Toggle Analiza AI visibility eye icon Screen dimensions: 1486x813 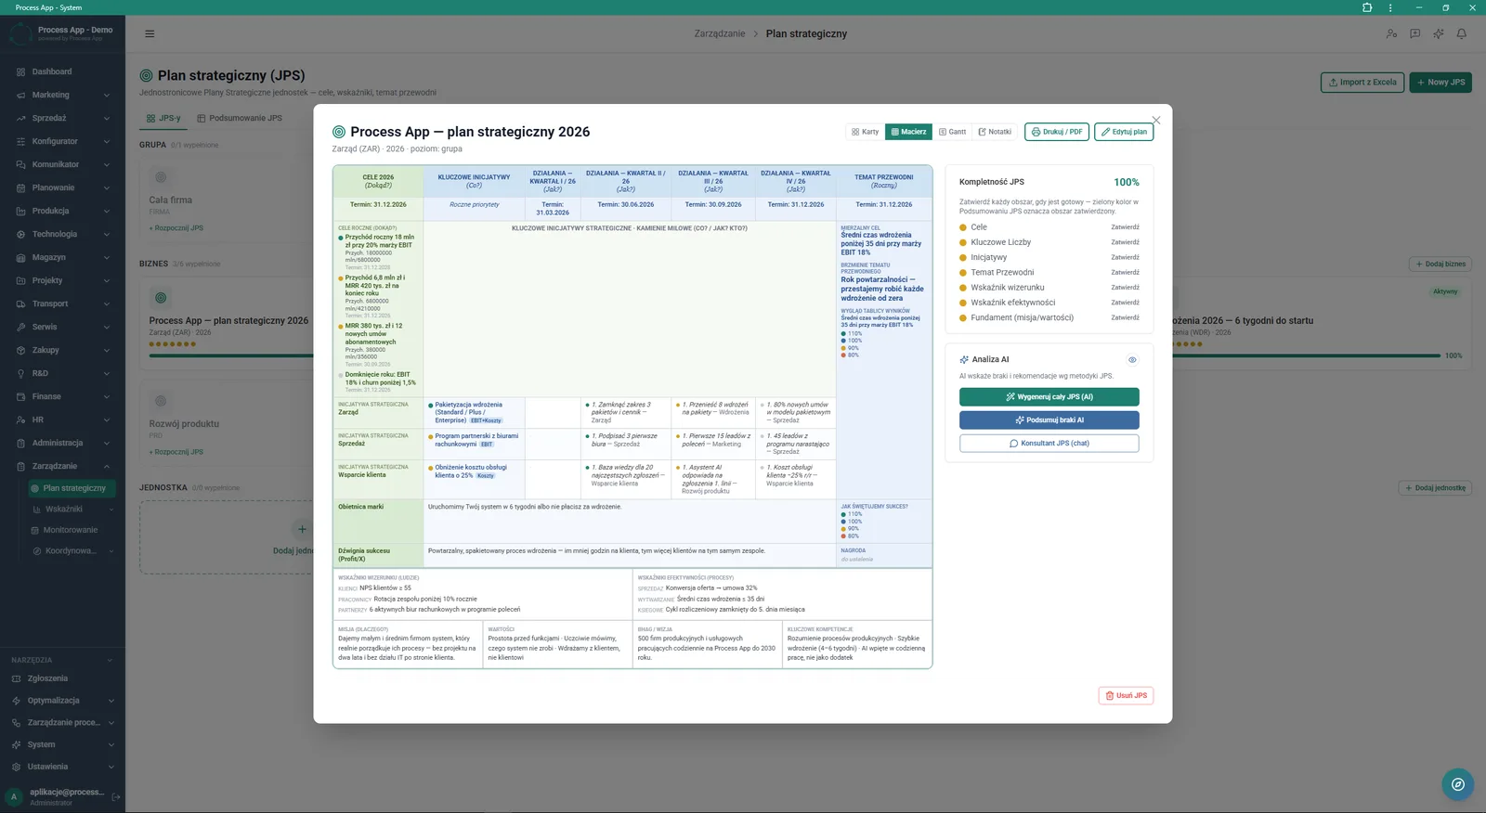click(1132, 360)
